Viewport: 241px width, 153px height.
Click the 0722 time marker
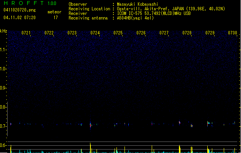click(x=49, y=33)
